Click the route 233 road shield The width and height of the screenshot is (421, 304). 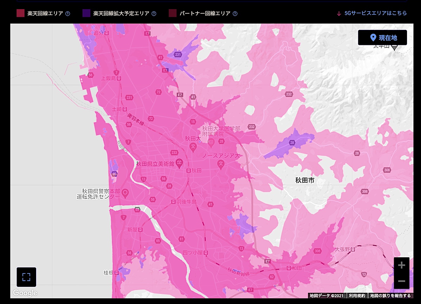click(x=174, y=152)
